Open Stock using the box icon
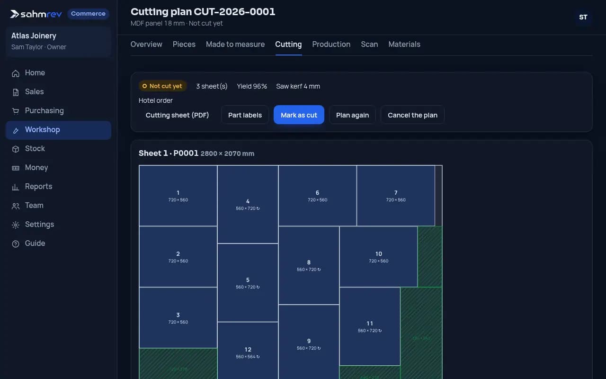The height and width of the screenshot is (379, 606). pyautogui.click(x=16, y=149)
